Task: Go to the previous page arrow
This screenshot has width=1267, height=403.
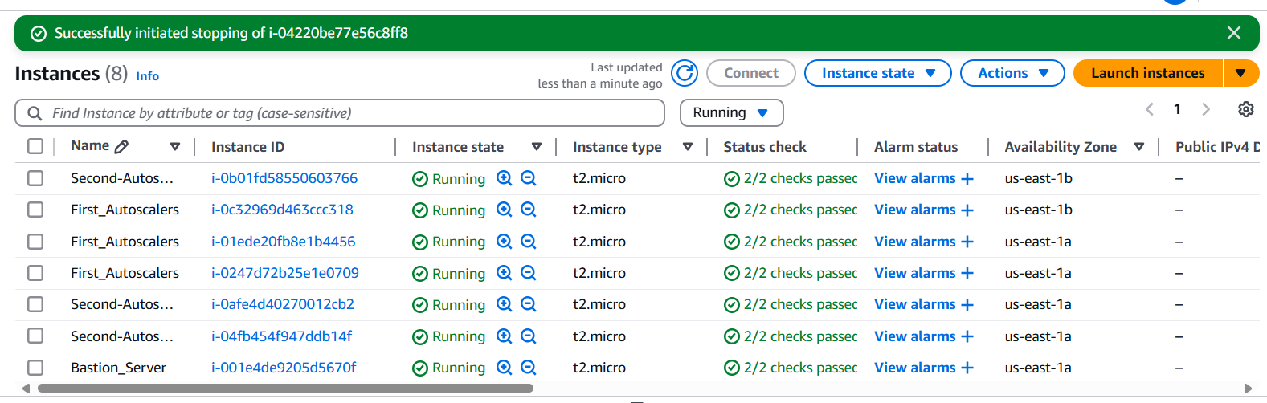Action: (x=1150, y=109)
